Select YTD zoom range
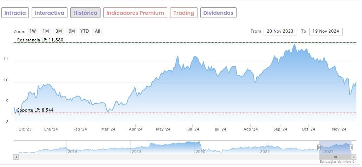362x167 pixels. (84, 31)
